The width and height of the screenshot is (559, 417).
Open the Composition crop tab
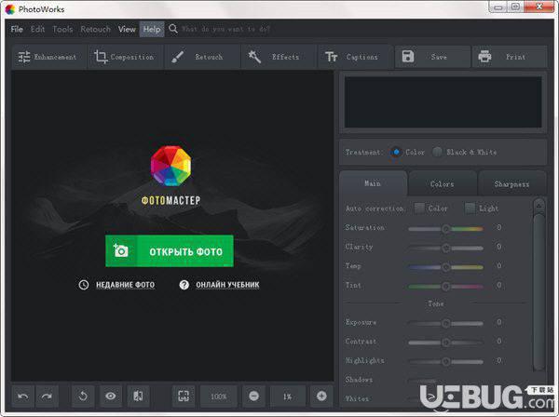point(126,57)
